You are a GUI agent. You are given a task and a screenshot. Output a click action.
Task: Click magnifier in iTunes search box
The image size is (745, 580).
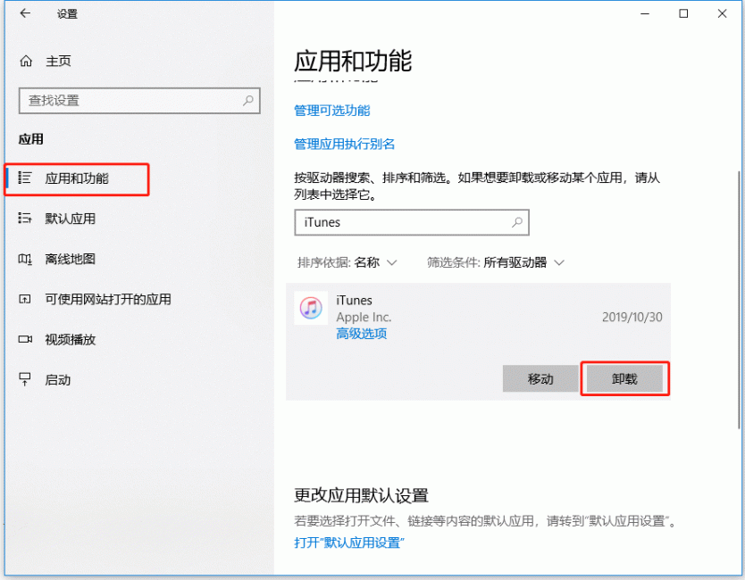tap(517, 222)
